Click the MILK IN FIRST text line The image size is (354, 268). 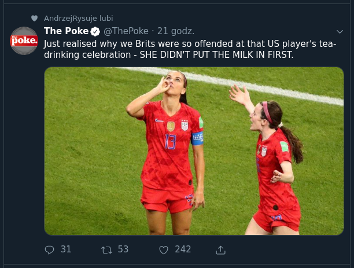point(169,54)
